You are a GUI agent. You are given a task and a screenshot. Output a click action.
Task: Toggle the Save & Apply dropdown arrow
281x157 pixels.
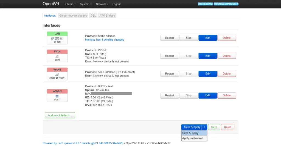coord(204,127)
